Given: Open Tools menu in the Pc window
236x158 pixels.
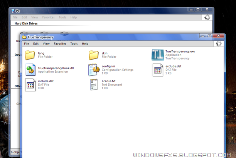Looking at the screenshot, I should [x=62, y=17].
